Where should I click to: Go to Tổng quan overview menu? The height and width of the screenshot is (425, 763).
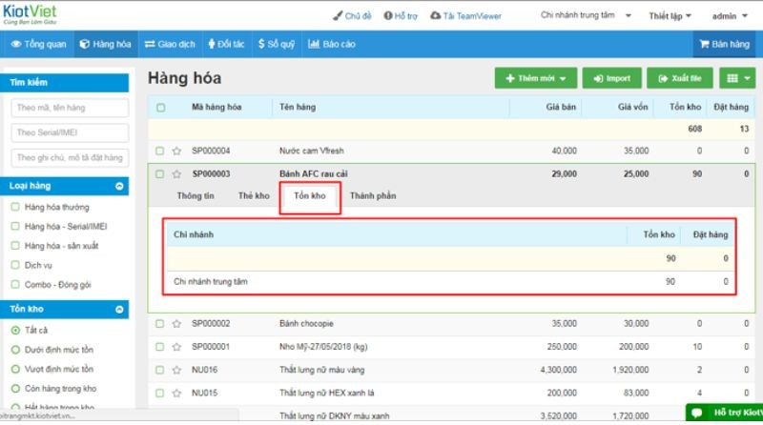point(38,44)
